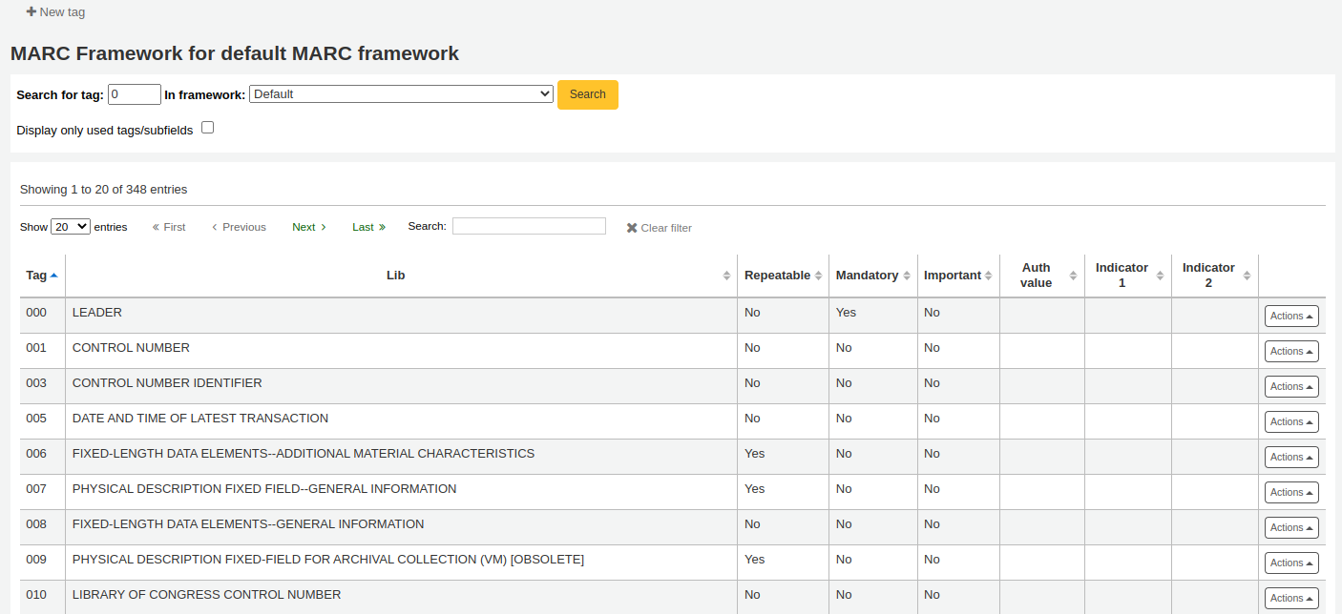This screenshot has height=614, width=1342.
Task: Open Actions menu for tag 005 row
Action: 1291,421
